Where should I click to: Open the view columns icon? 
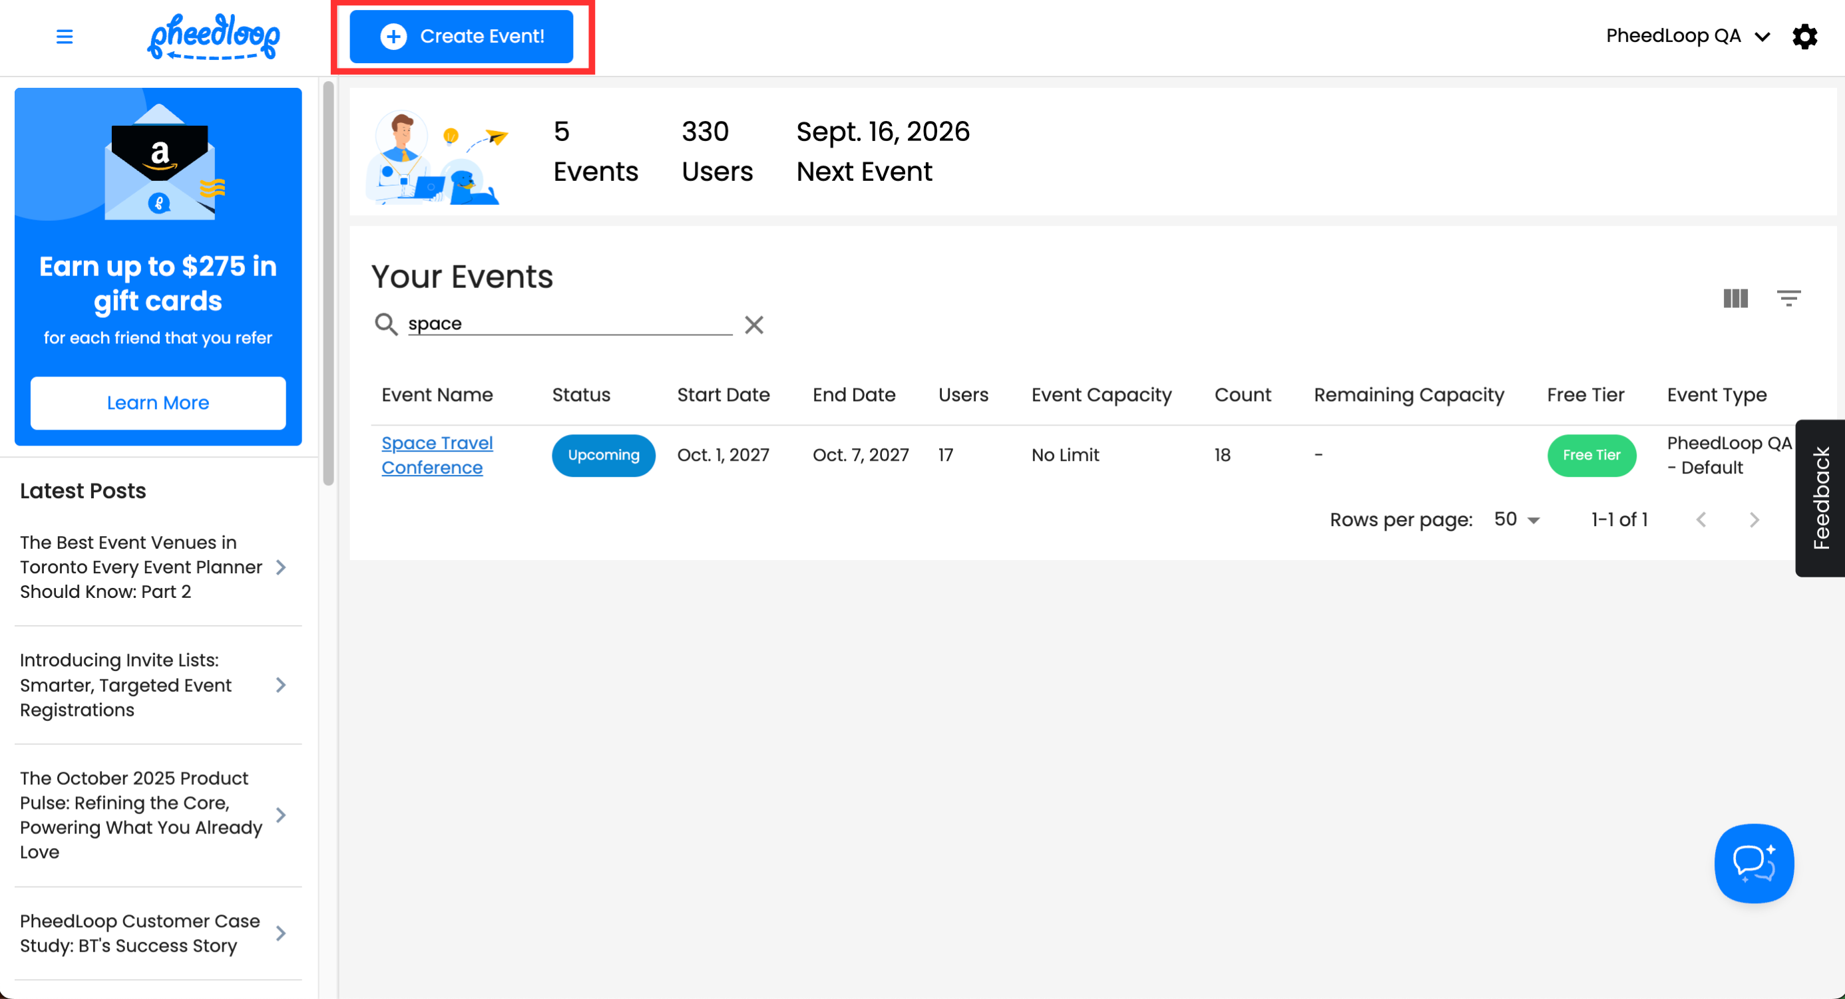pos(1735,299)
